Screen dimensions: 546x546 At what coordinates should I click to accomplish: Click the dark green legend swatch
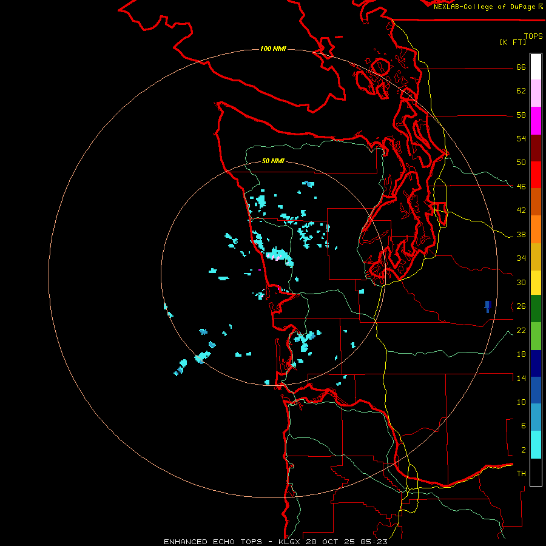tap(536, 309)
